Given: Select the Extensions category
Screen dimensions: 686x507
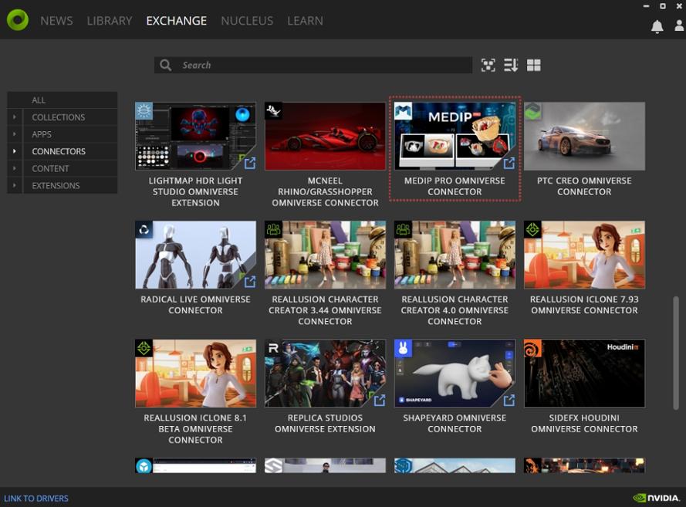Looking at the screenshot, I should click(70, 185).
